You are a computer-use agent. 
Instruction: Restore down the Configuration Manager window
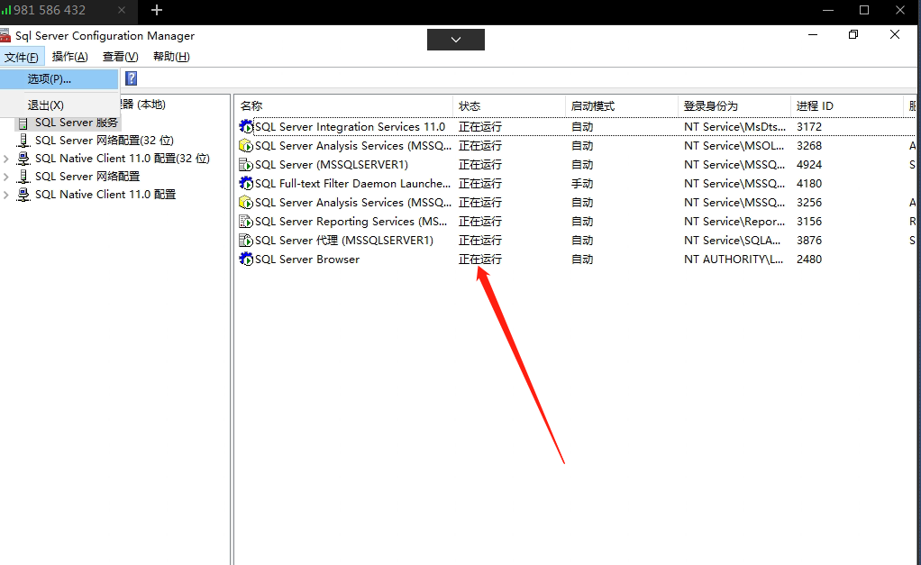853,34
